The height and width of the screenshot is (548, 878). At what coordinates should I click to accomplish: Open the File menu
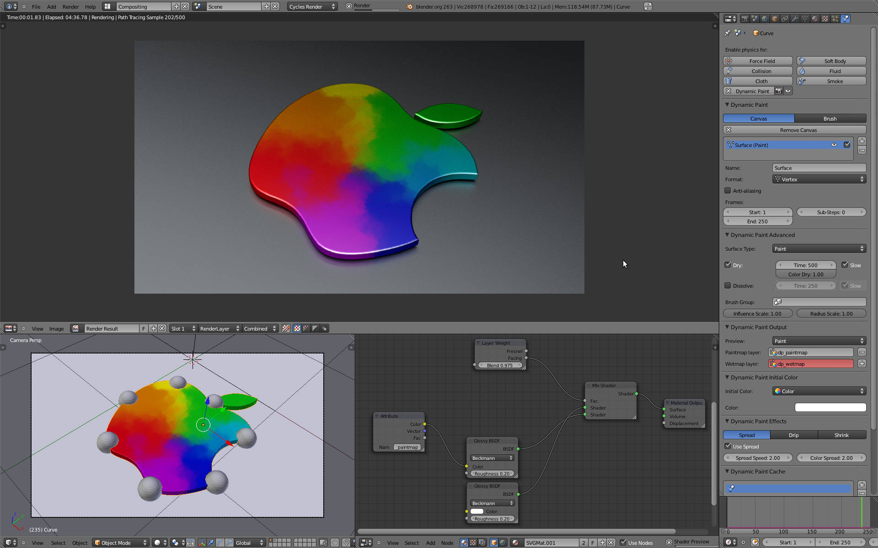pos(36,6)
